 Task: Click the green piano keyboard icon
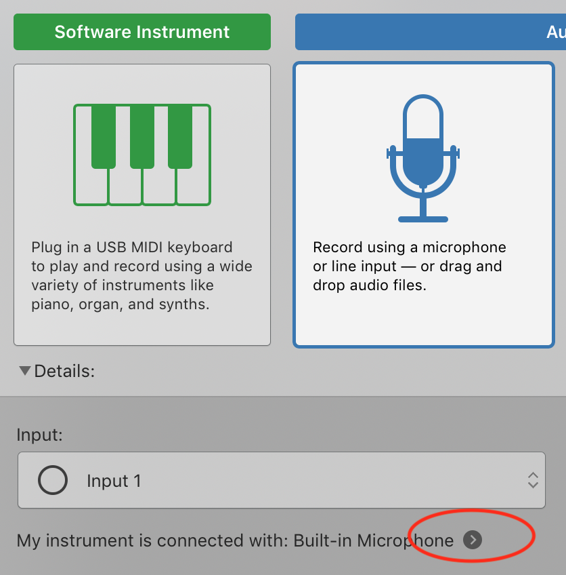click(x=142, y=155)
